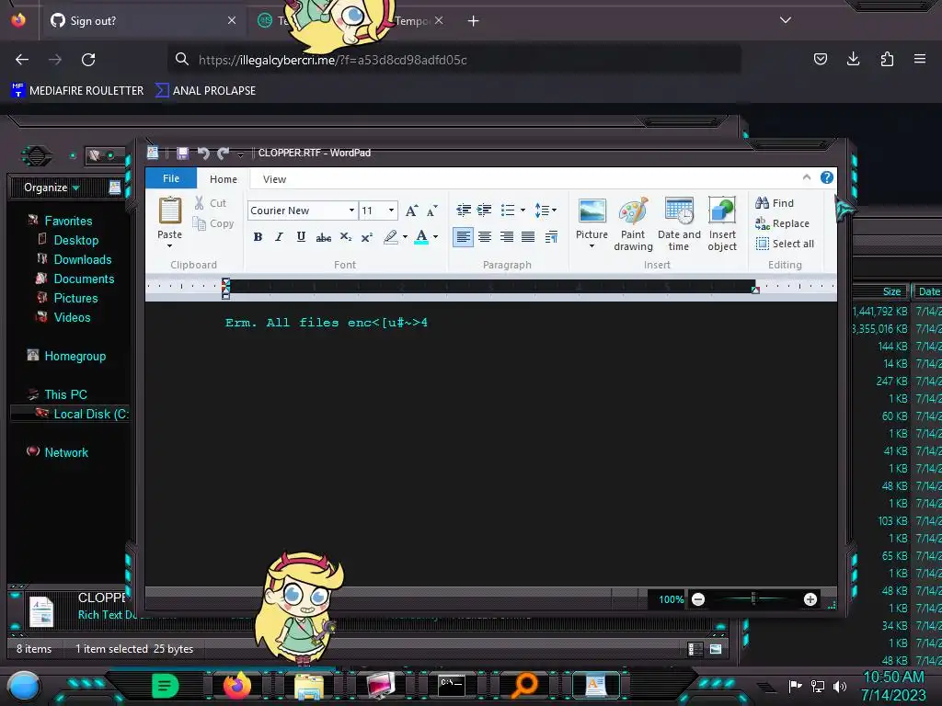Screen dimensions: 942x706
Task: Click the increase indent icon
Action: pyautogui.click(x=484, y=211)
